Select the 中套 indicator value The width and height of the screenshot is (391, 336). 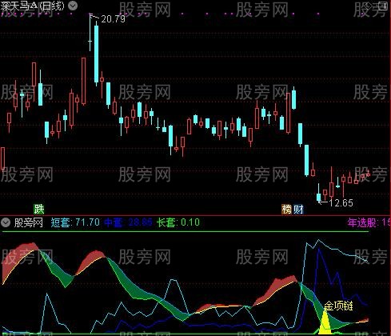click(128, 222)
